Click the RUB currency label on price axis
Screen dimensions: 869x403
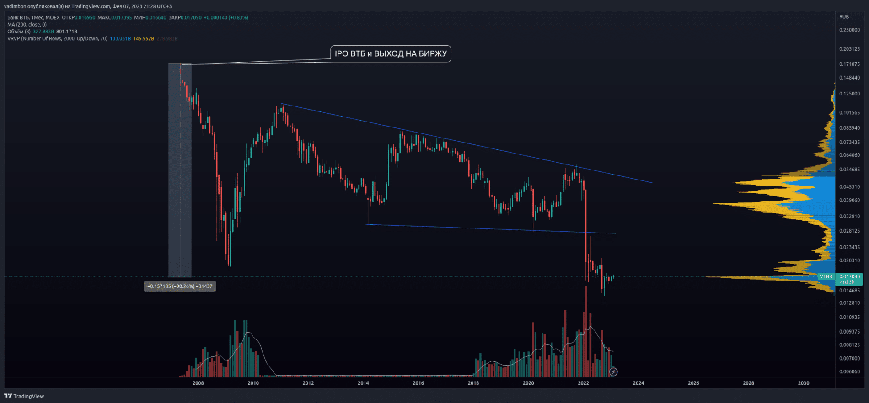(844, 17)
